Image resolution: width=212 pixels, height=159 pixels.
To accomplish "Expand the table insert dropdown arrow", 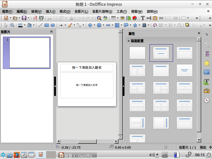I will [117, 18].
